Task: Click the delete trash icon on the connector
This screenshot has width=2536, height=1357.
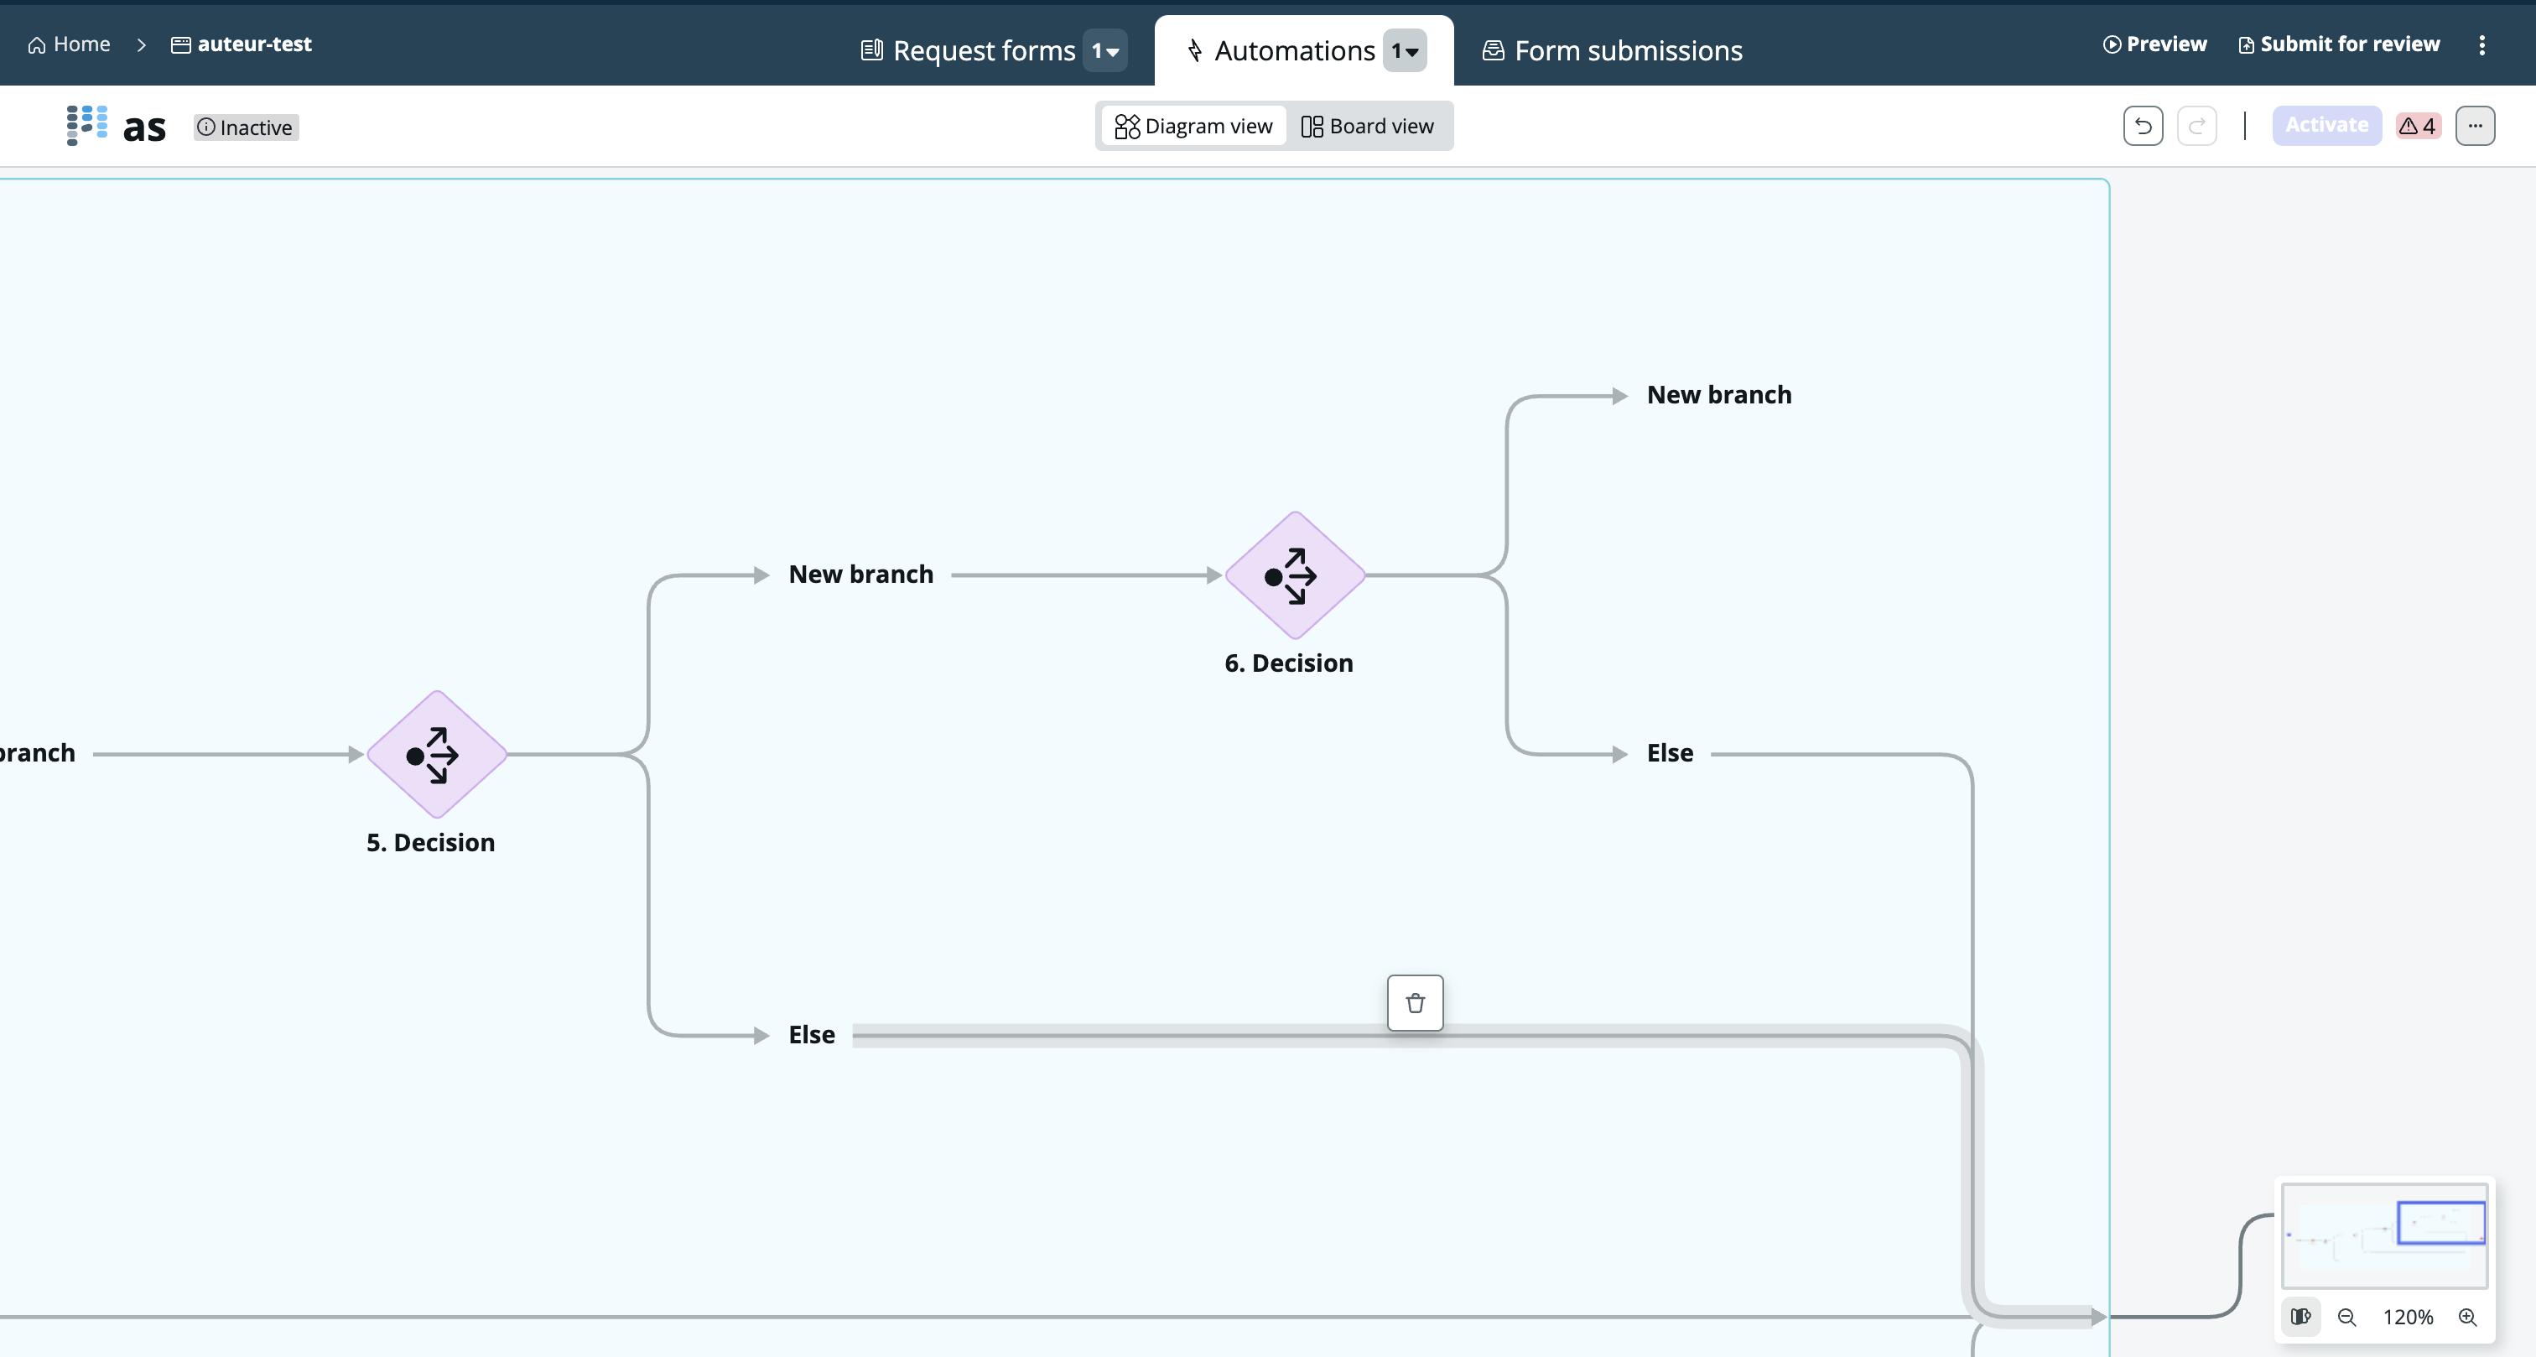Action: pos(1414,1001)
